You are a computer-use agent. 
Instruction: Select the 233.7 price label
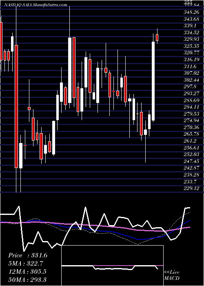tap(190, 181)
